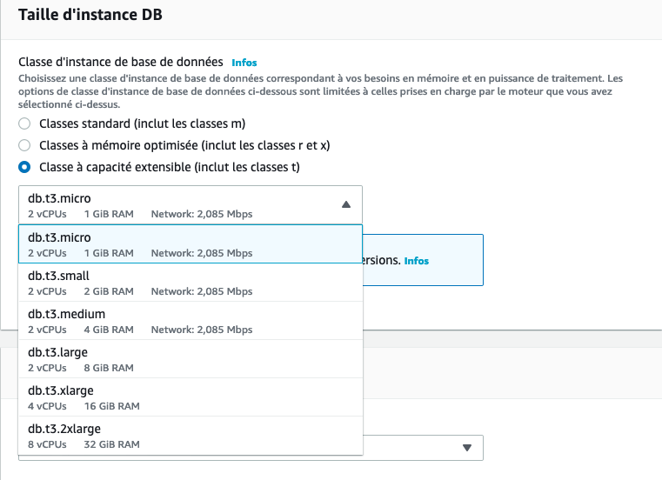Image resolution: width=662 pixels, height=480 pixels.
Task: Choose db.t3.small with 2 GiB RAM
Action: [190, 282]
